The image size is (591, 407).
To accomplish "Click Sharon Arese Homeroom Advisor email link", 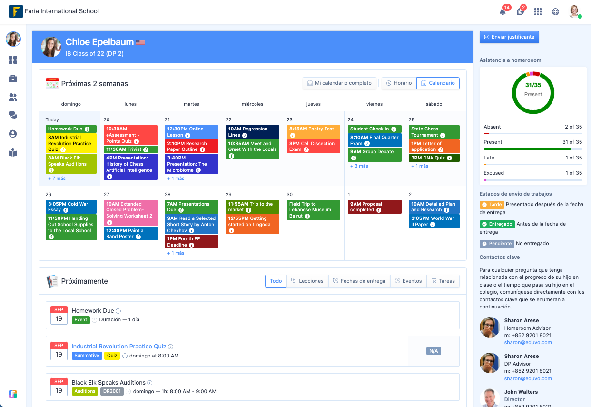I will click(x=528, y=342).
